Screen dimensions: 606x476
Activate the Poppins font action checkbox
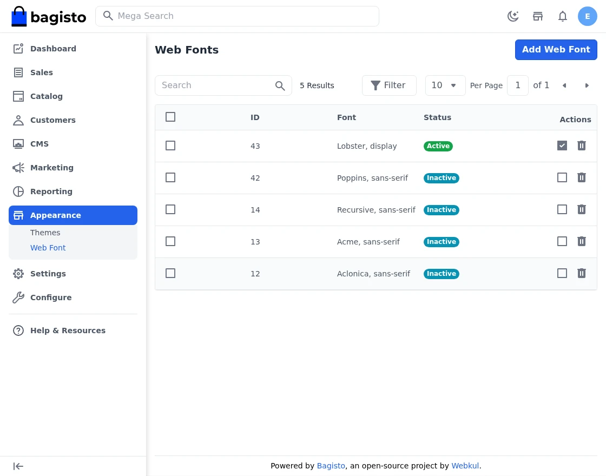pyautogui.click(x=562, y=178)
